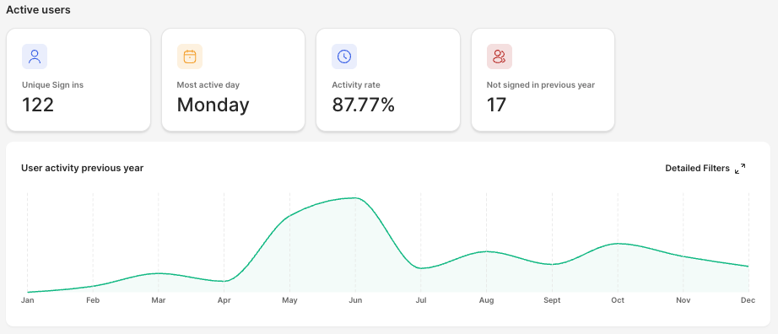The width and height of the screenshot is (778, 334).
Task: Click the Sept label on chart axis
Action: click(552, 300)
